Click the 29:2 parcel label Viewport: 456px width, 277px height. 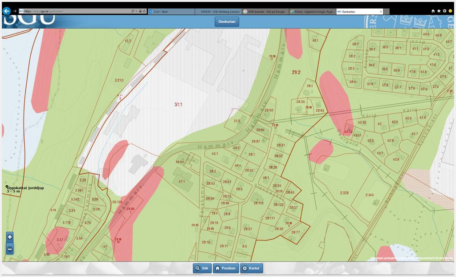click(x=296, y=72)
